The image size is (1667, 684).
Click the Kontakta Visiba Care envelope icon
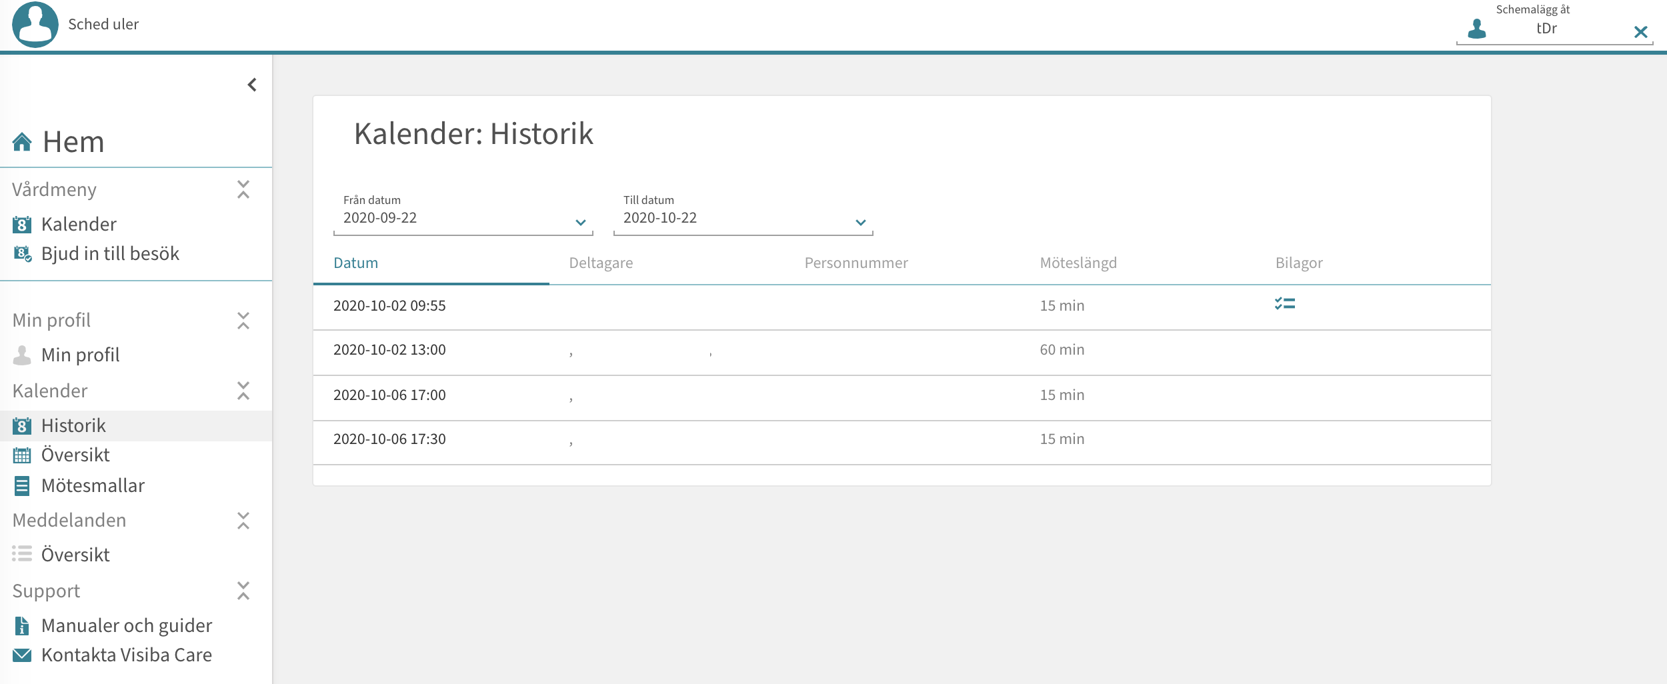coord(22,655)
